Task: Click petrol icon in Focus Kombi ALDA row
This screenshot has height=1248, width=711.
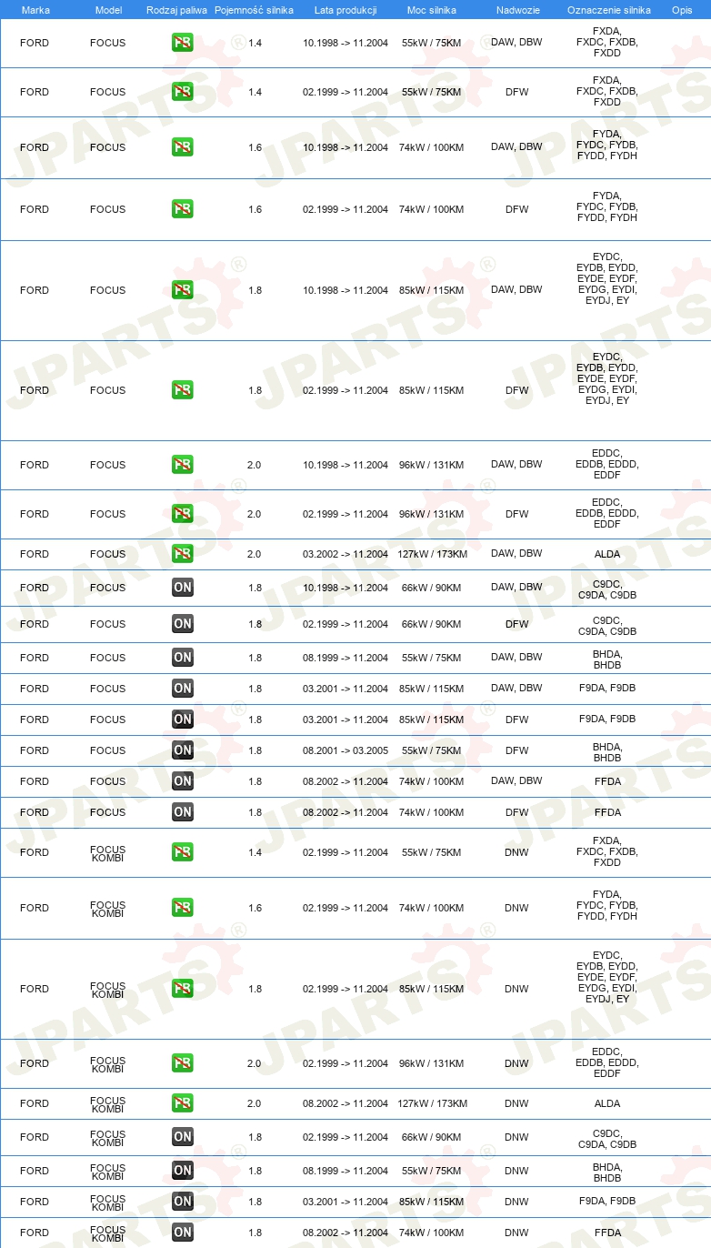Action: (x=182, y=1103)
